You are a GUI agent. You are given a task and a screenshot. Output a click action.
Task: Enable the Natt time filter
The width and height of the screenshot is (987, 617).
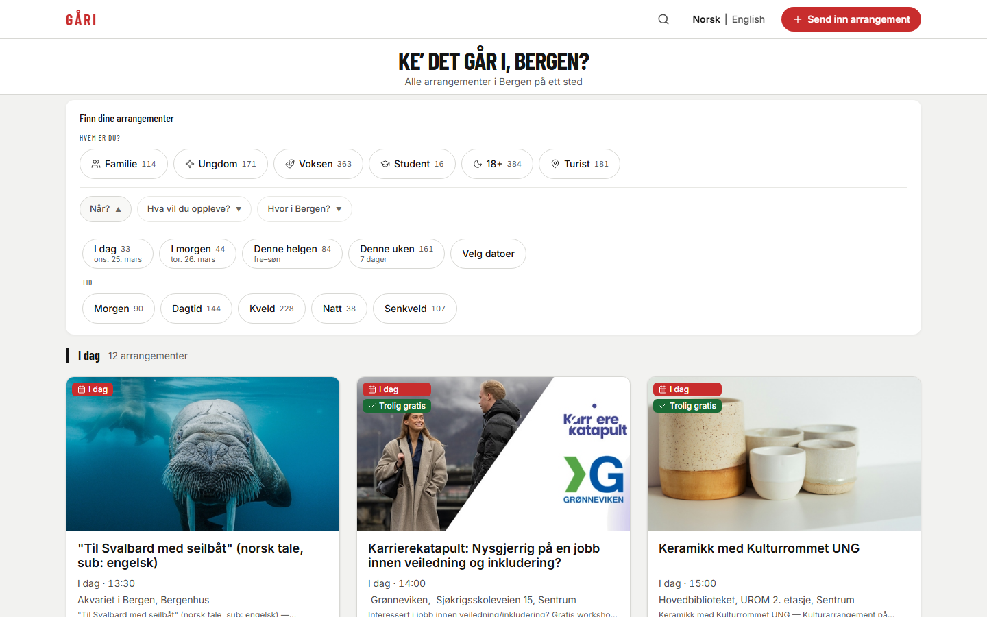[x=339, y=308]
